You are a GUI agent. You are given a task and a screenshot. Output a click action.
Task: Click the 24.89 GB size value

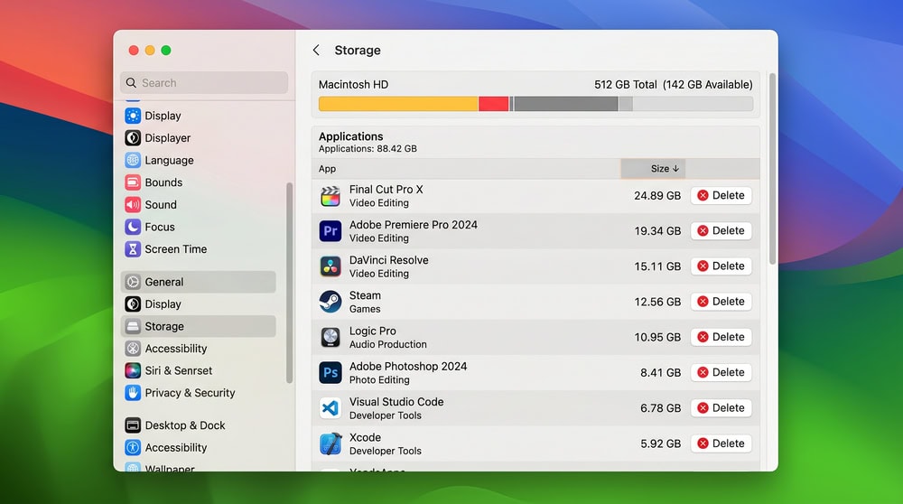tap(657, 196)
